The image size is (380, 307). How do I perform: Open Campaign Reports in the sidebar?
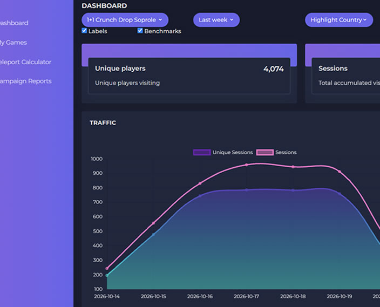click(x=25, y=81)
